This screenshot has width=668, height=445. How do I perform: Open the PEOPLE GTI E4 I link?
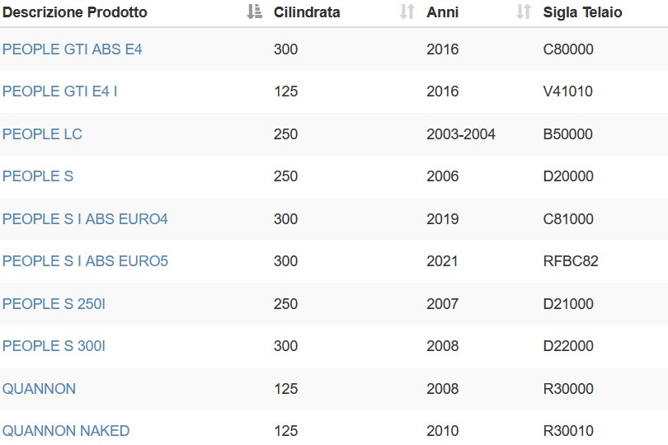(59, 91)
